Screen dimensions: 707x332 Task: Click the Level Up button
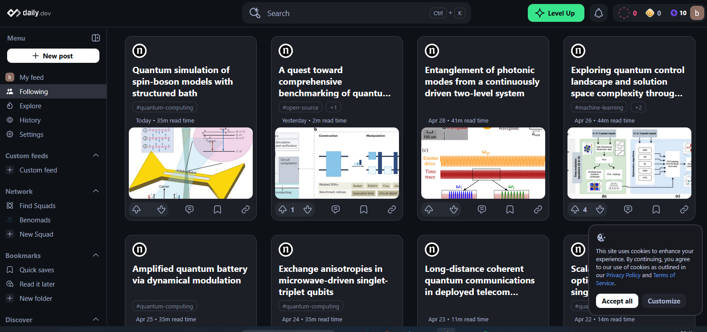click(x=556, y=13)
